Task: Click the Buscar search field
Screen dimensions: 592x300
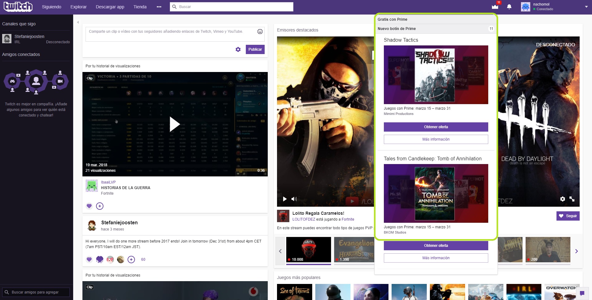Action: (235, 7)
